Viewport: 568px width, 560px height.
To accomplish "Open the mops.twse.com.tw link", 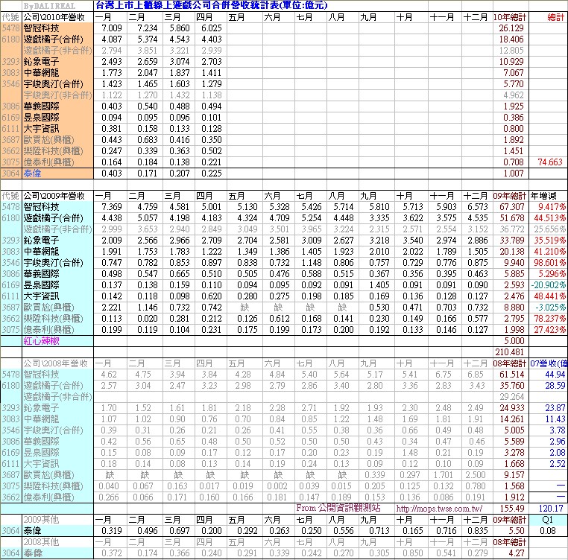I will [x=439, y=508].
